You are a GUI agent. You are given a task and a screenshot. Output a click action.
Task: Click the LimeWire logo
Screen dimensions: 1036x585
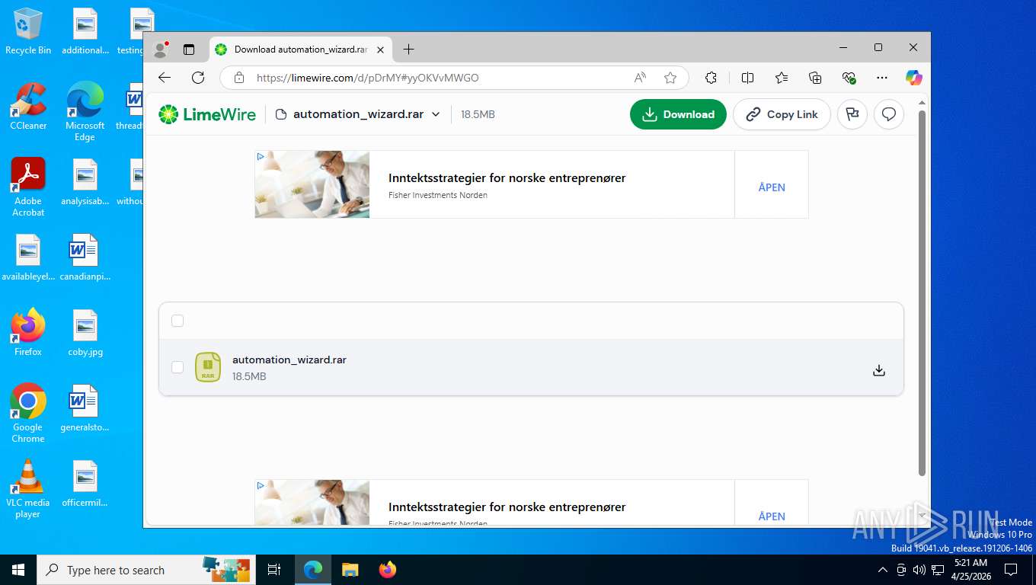pyautogui.click(x=206, y=114)
